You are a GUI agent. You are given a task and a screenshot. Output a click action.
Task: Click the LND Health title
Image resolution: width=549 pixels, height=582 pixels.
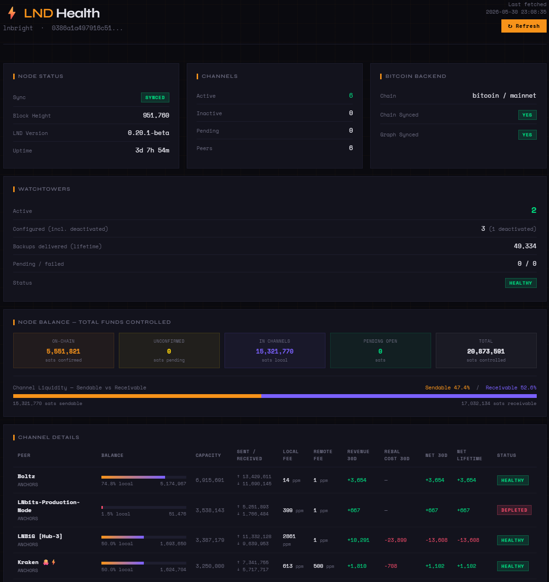pos(62,13)
